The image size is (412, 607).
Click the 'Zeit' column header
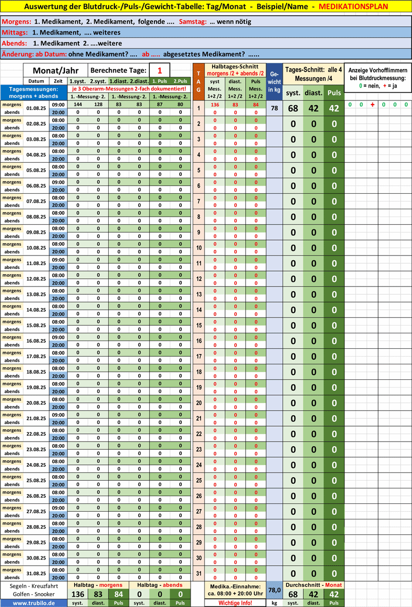[x=58, y=81]
